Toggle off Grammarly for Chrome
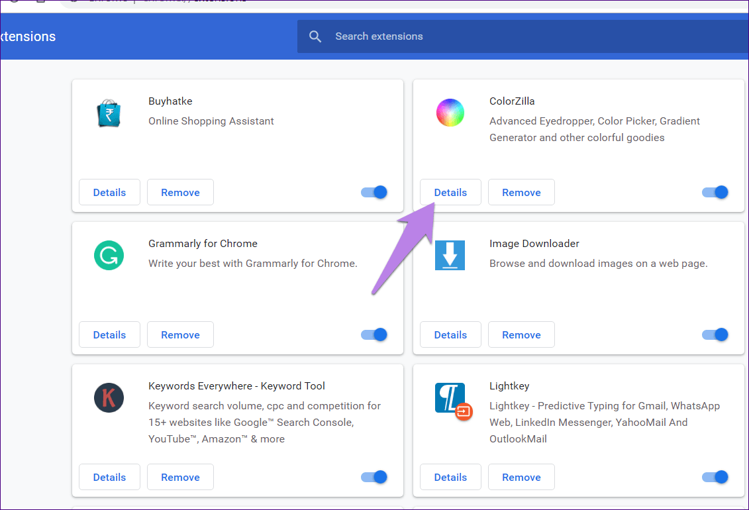The width and height of the screenshot is (749, 510). 374,334
